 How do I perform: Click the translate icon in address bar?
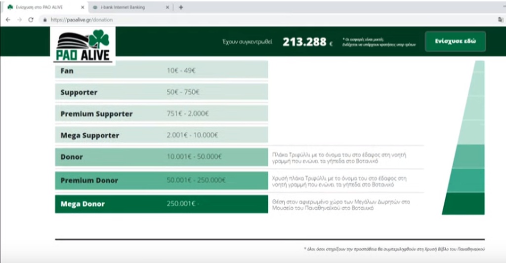(501, 20)
